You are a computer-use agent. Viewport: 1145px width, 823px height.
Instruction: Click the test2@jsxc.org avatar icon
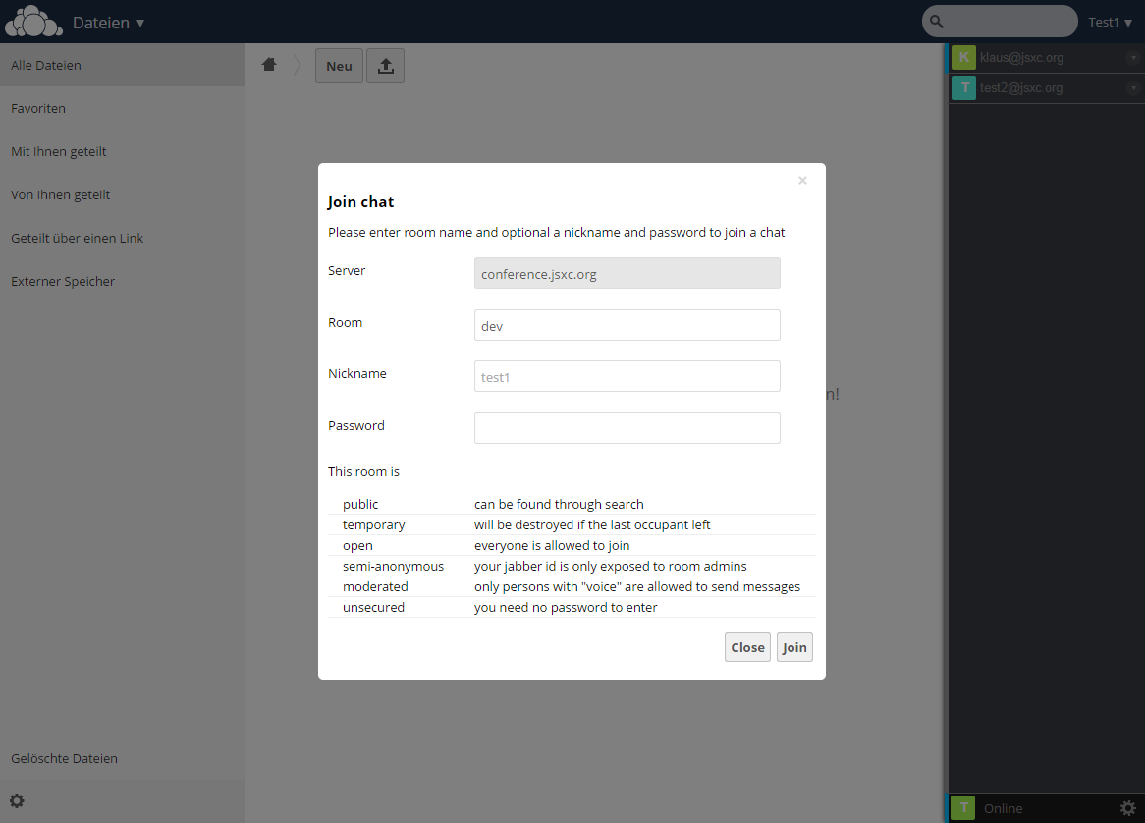coord(964,88)
